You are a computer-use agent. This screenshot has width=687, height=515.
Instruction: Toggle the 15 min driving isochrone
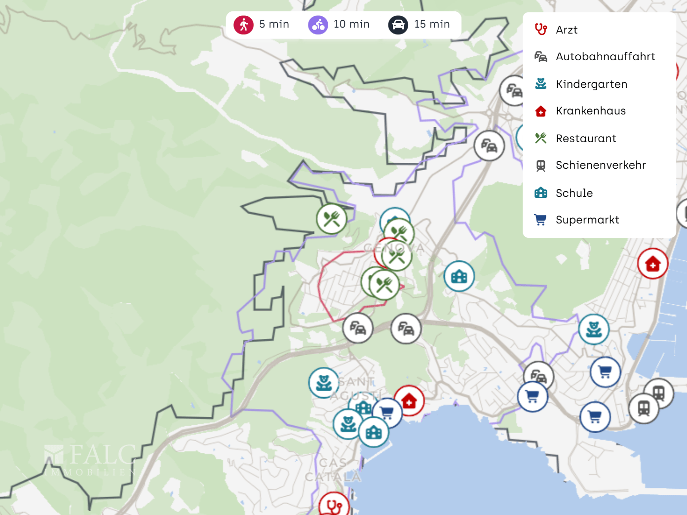pos(419,24)
